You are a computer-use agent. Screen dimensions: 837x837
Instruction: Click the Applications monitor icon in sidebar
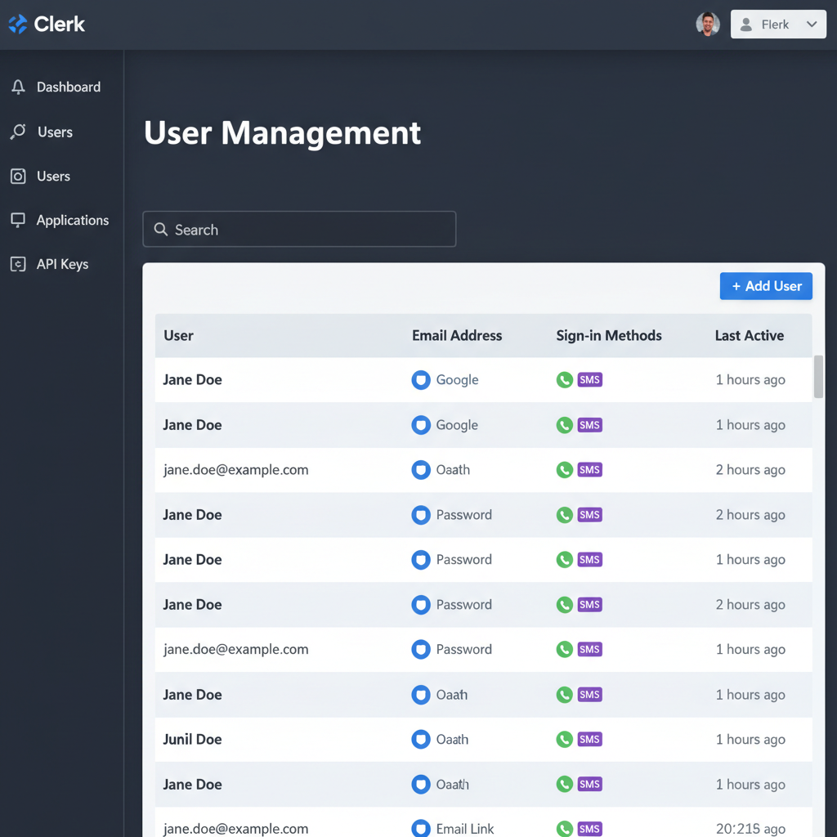tap(18, 220)
